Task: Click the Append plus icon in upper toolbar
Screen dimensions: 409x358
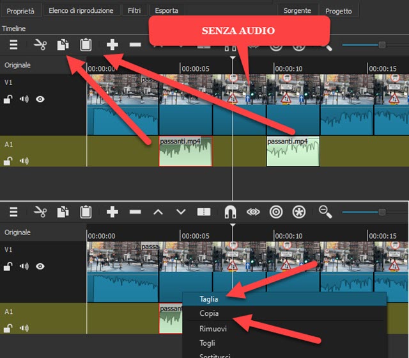Action: point(112,45)
